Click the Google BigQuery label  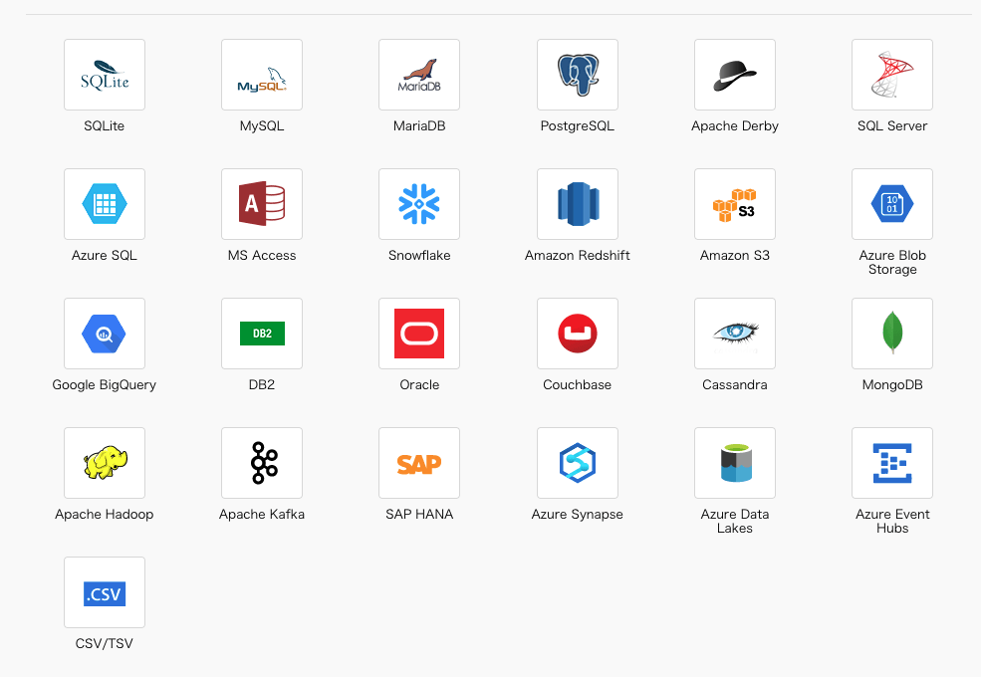pos(105,385)
